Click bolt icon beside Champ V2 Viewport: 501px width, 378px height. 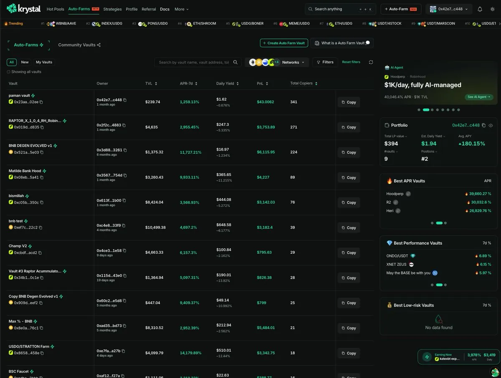30,246
